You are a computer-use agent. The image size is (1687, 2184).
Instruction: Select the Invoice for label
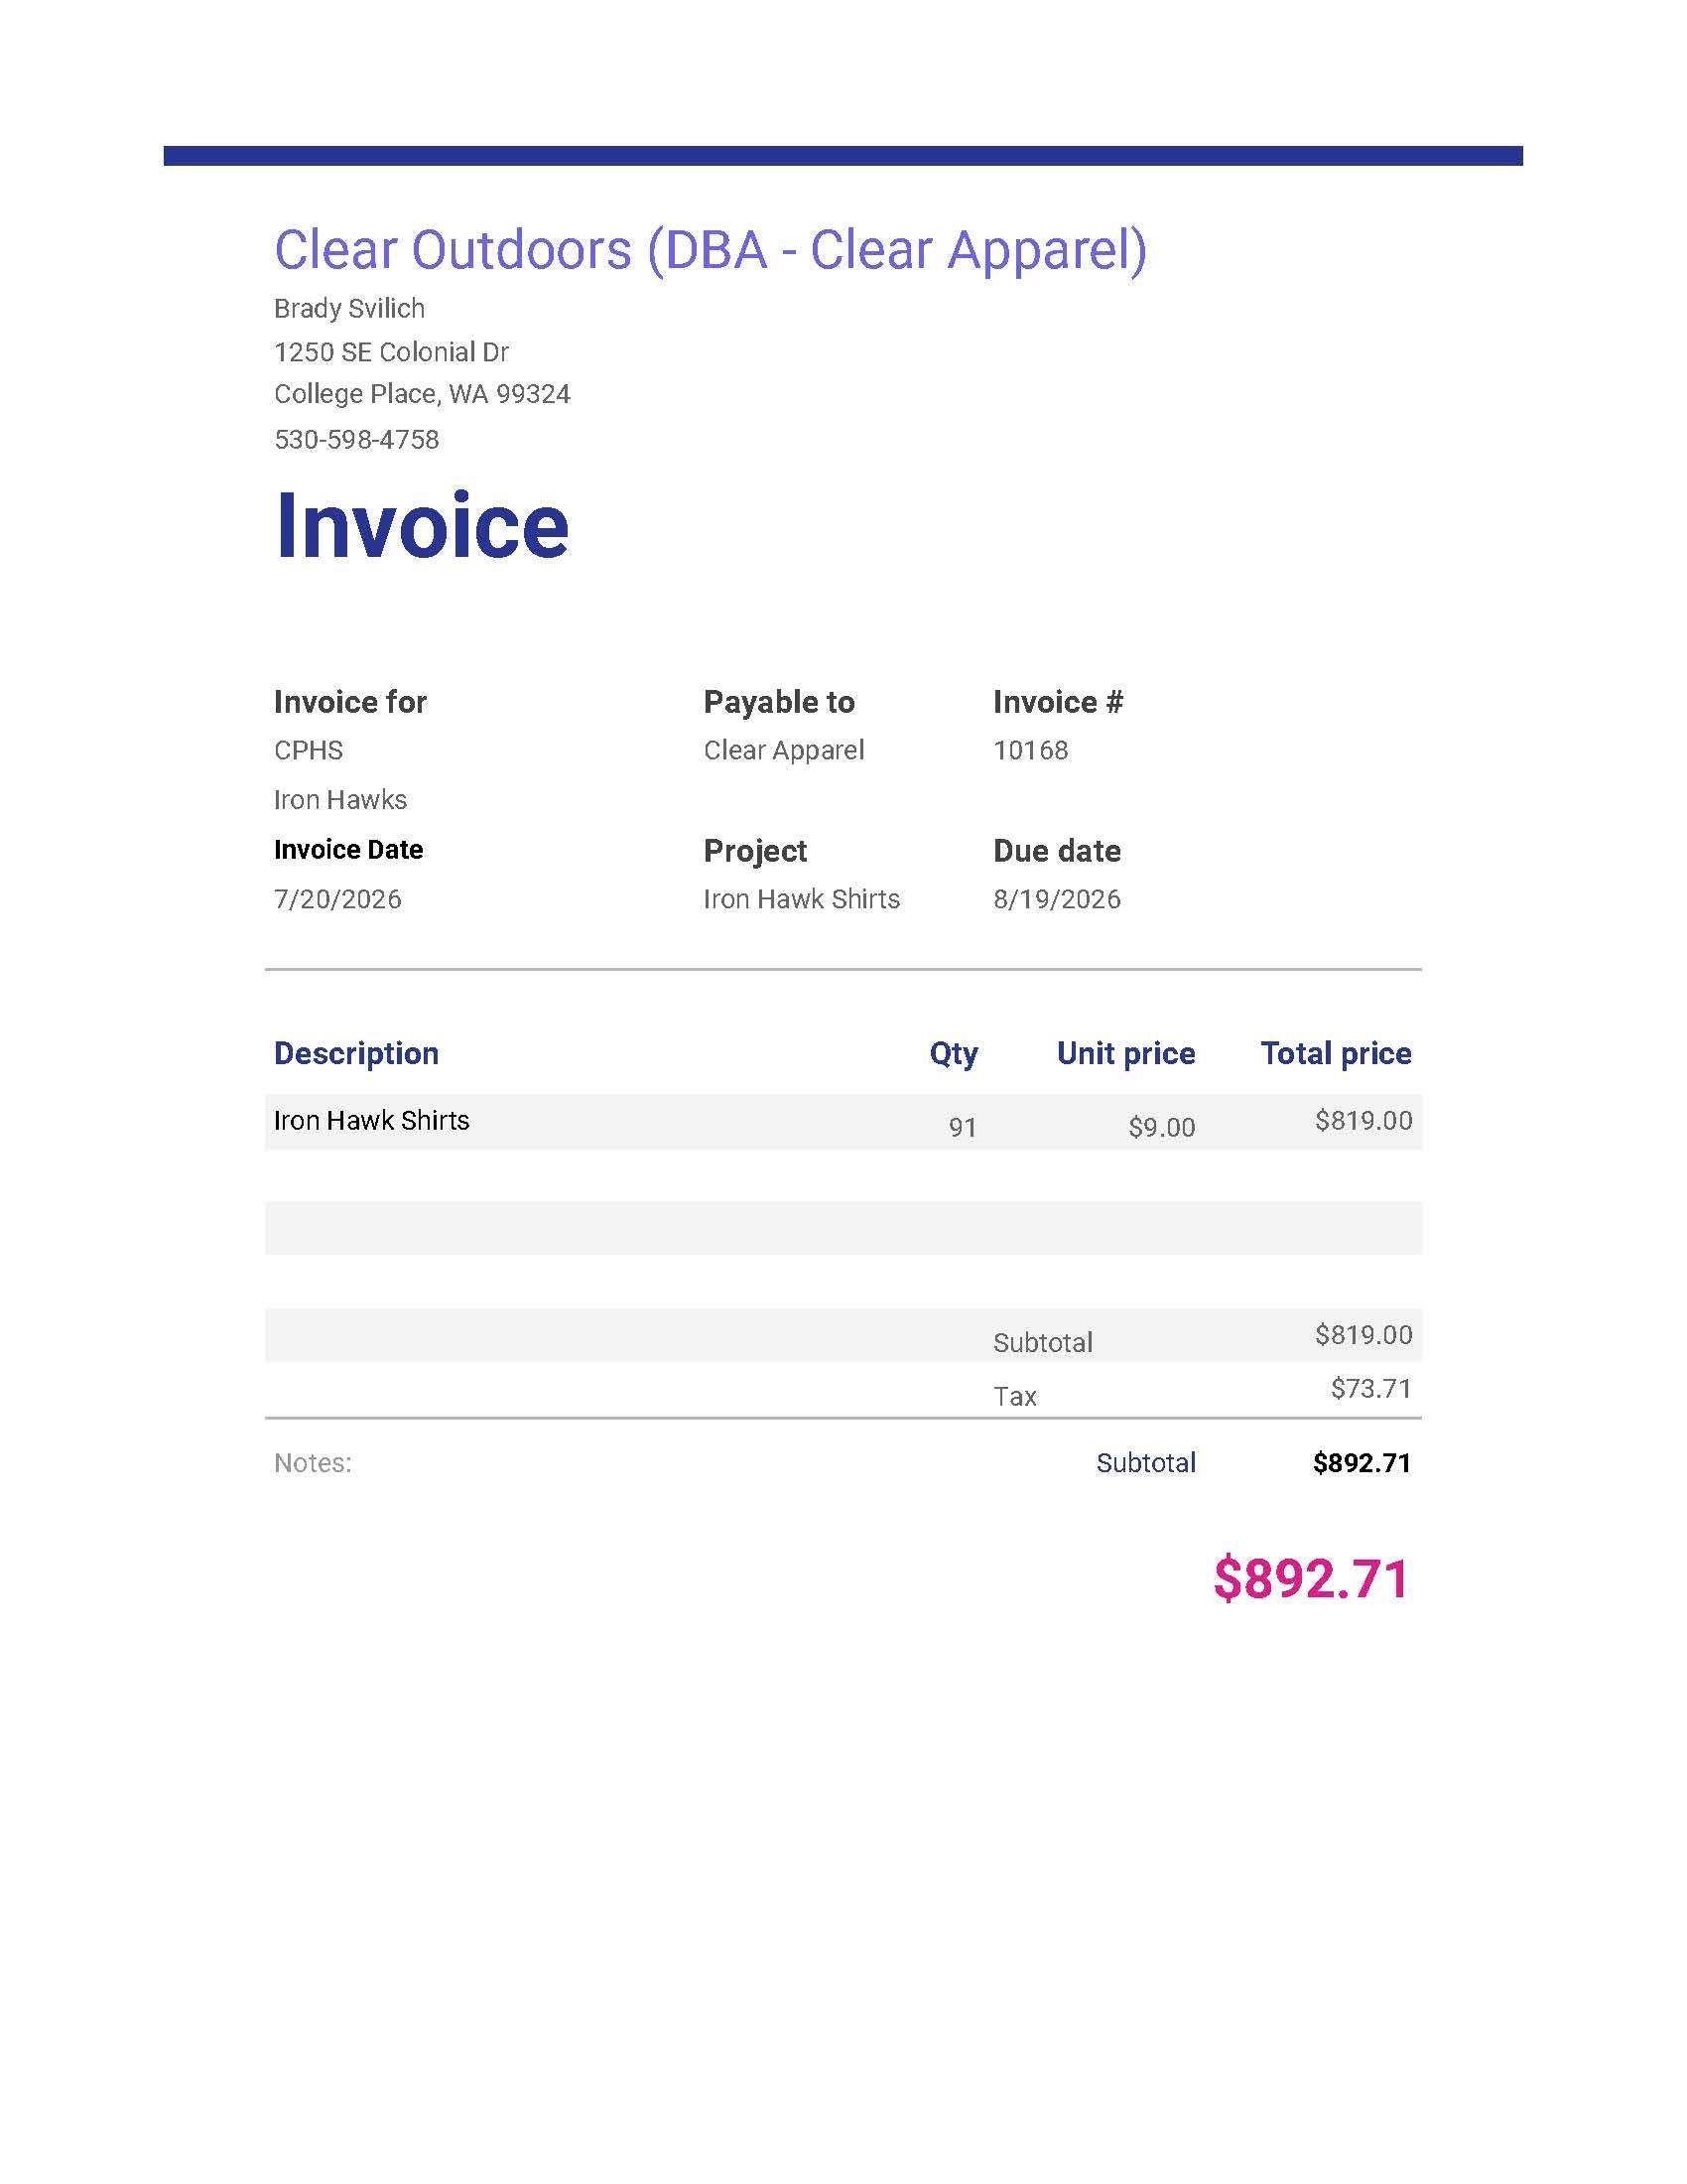[350, 702]
